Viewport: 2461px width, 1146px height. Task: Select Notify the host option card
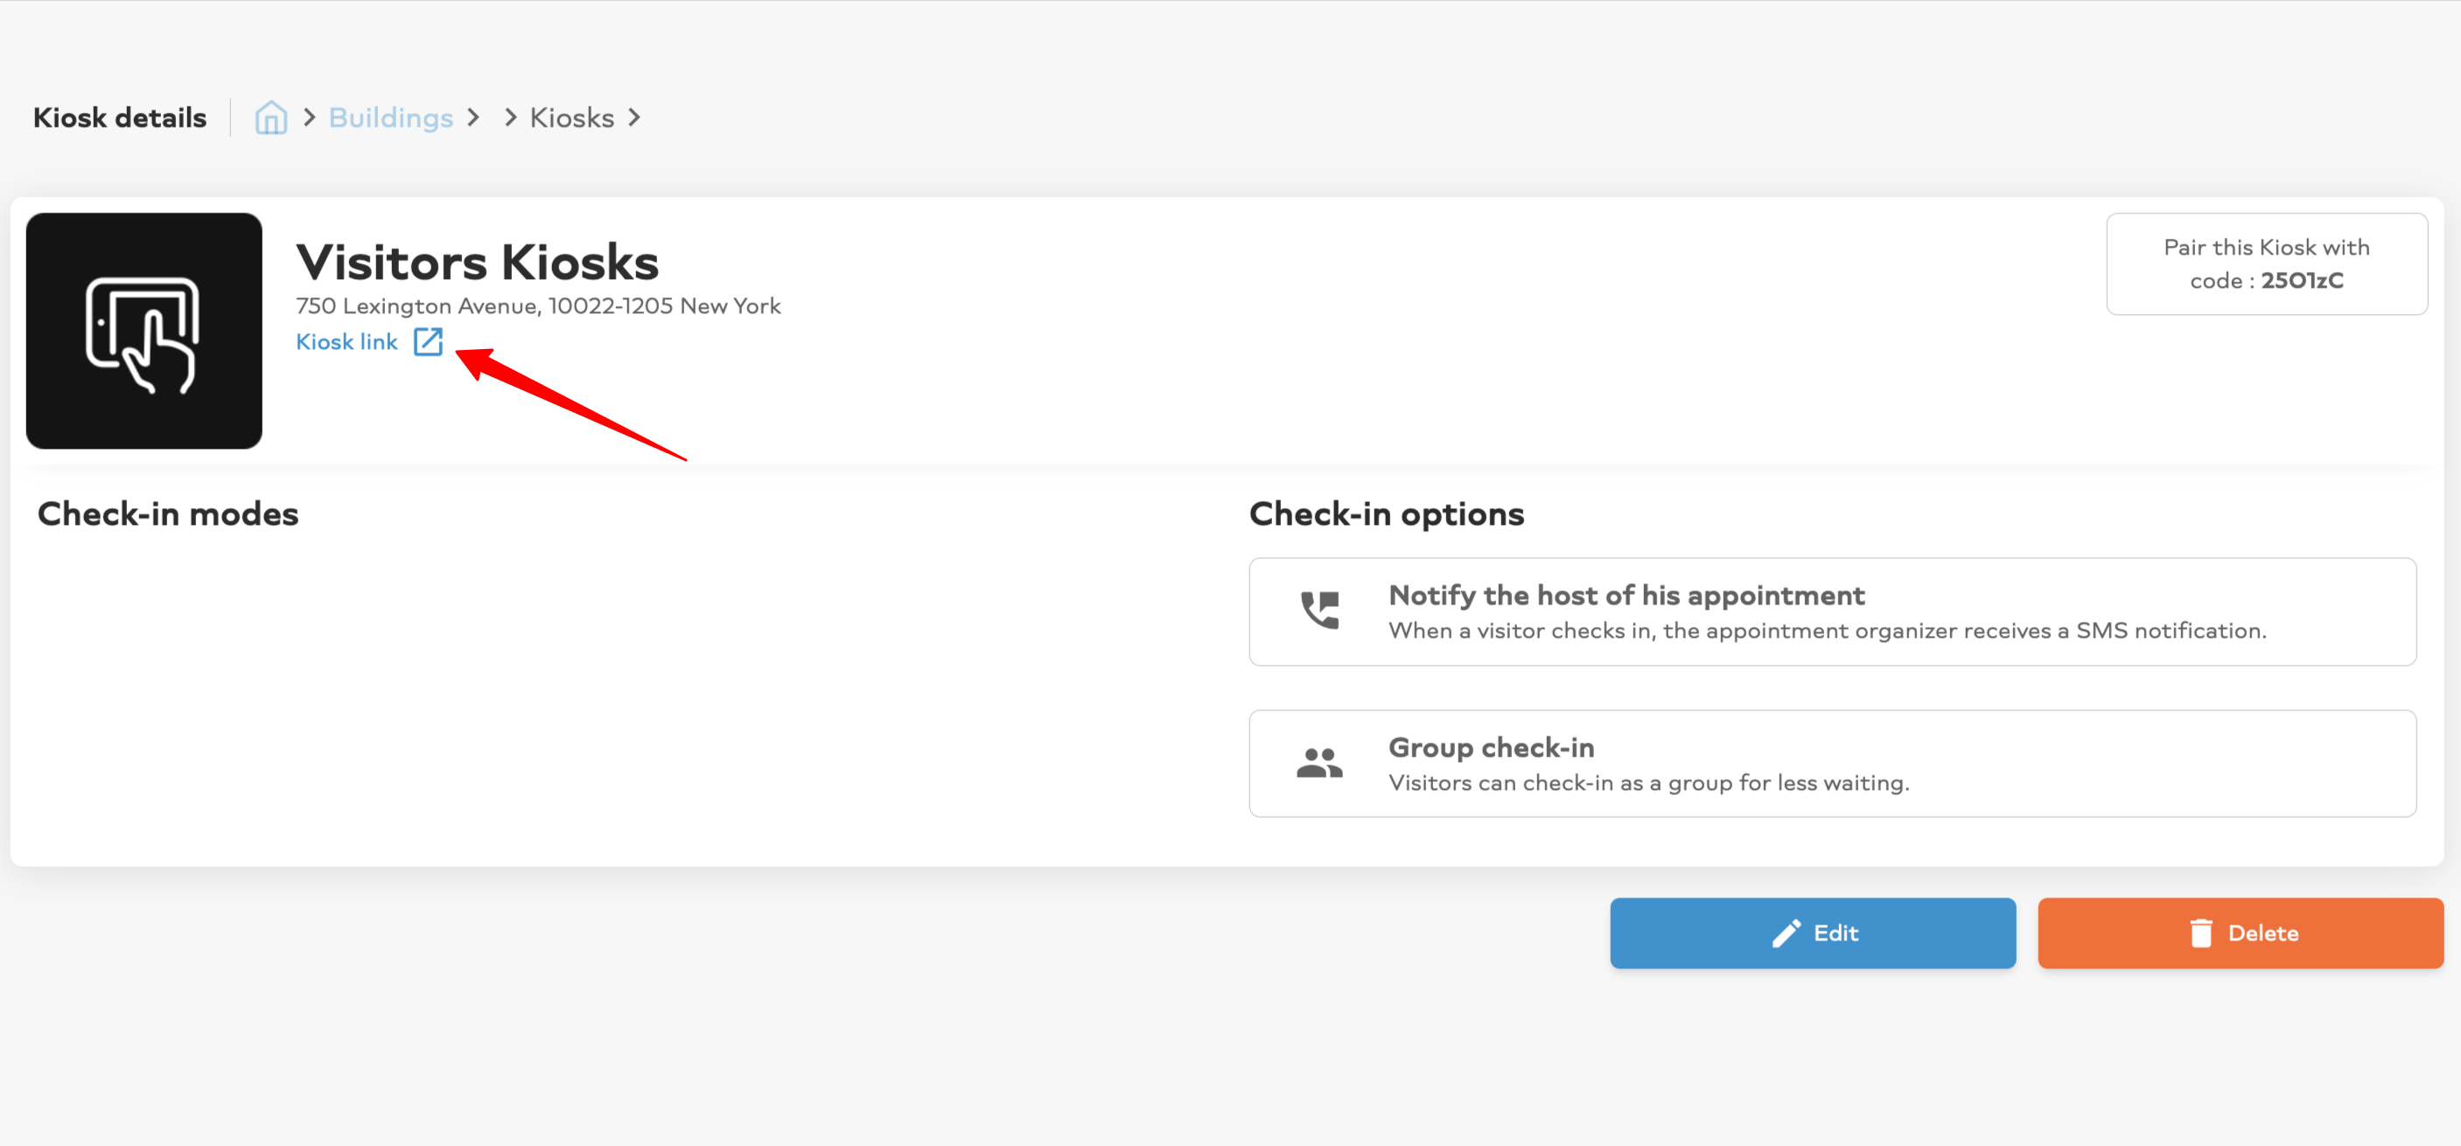pyautogui.click(x=1832, y=611)
